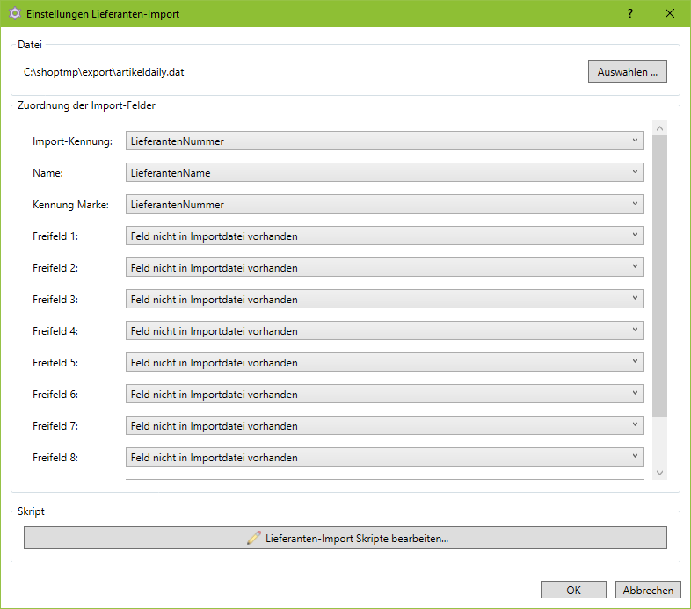This screenshot has height=609, width=691.
Task: Open the Freifeld 1 dropdown
Action: tap(384, 236)
